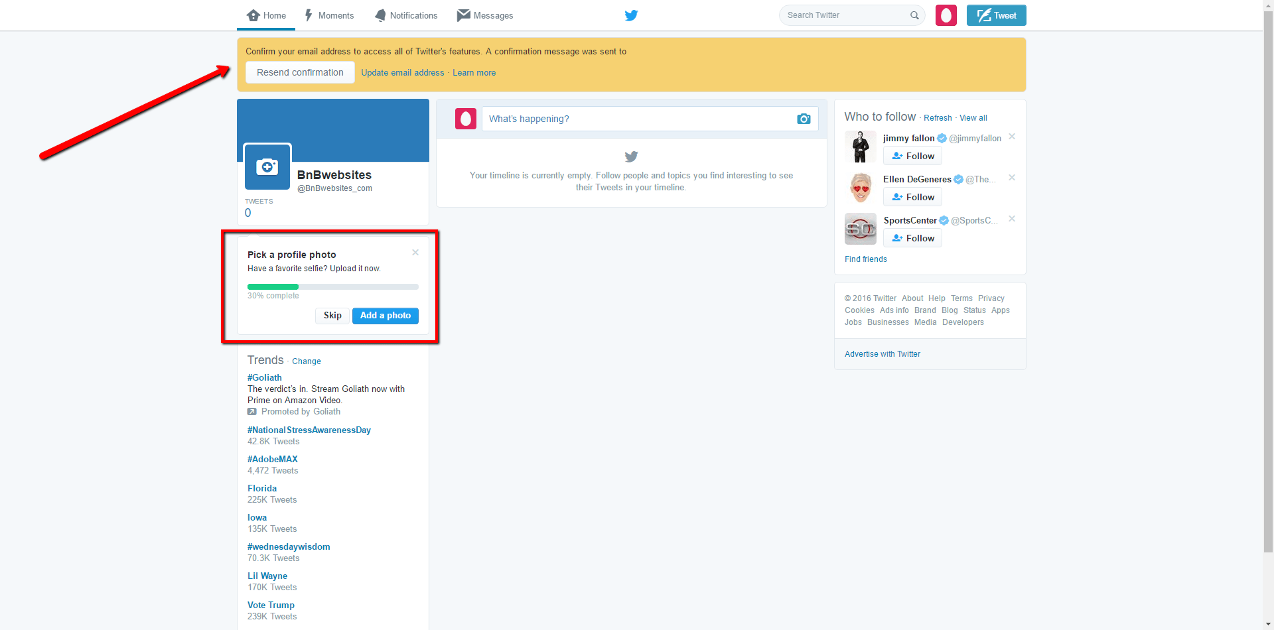Click the envelope icon for Messages

(462, 15)
